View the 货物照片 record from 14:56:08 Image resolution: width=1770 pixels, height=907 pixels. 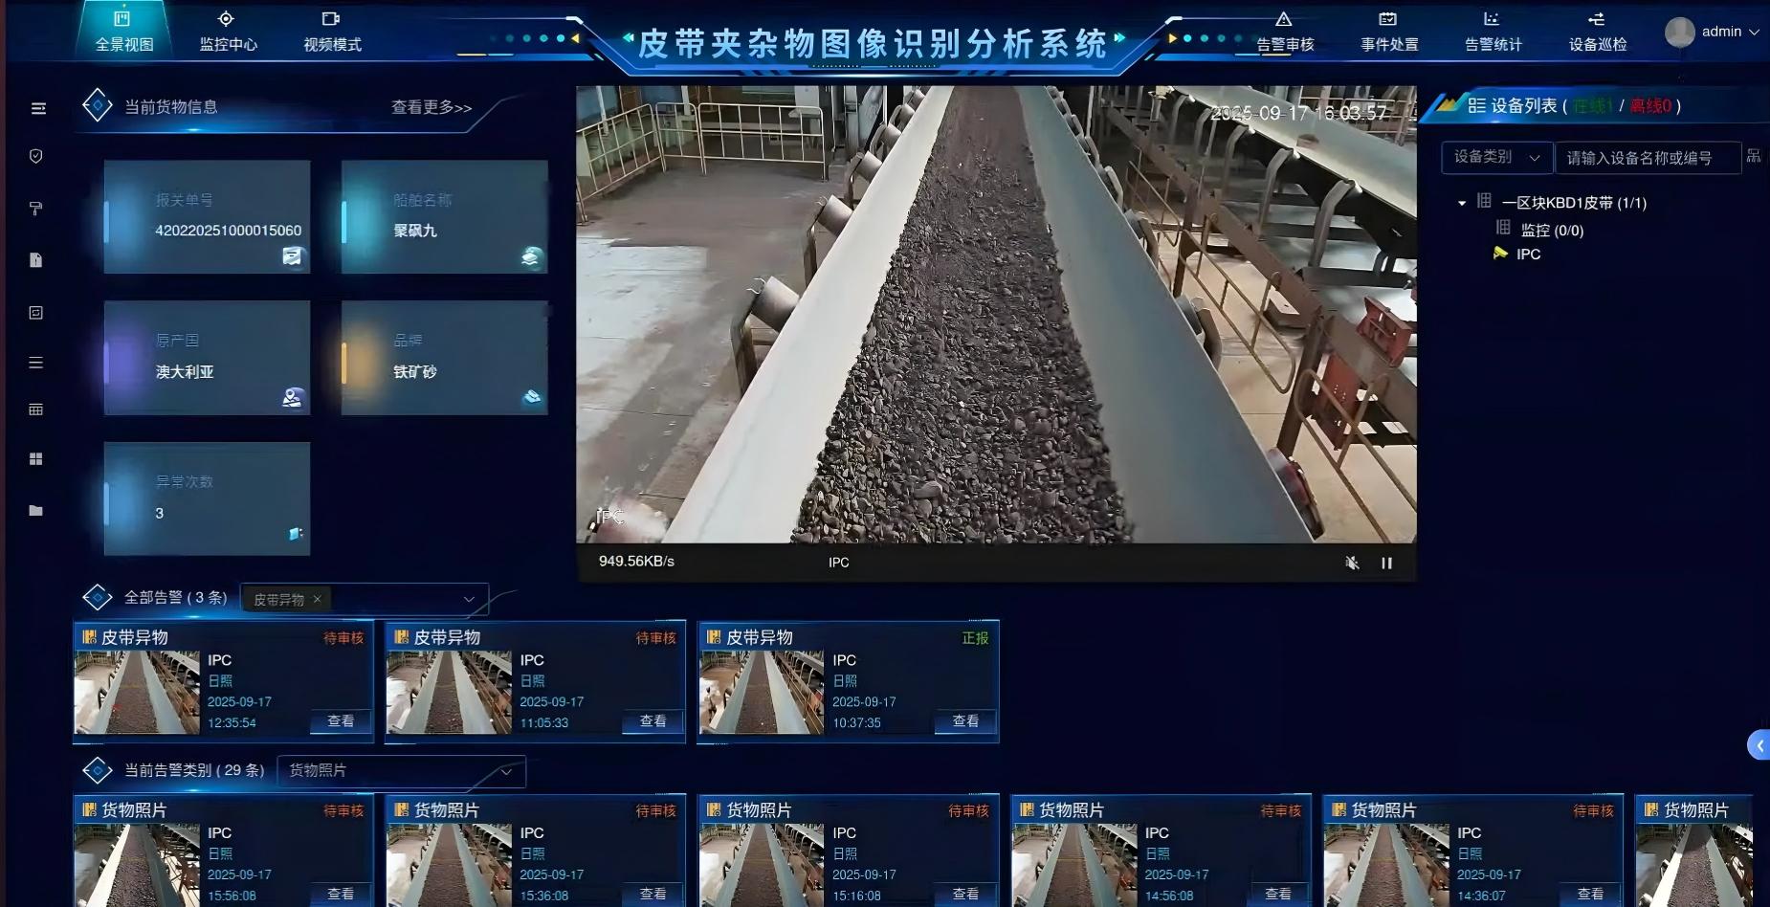[x=1278, y=895]
